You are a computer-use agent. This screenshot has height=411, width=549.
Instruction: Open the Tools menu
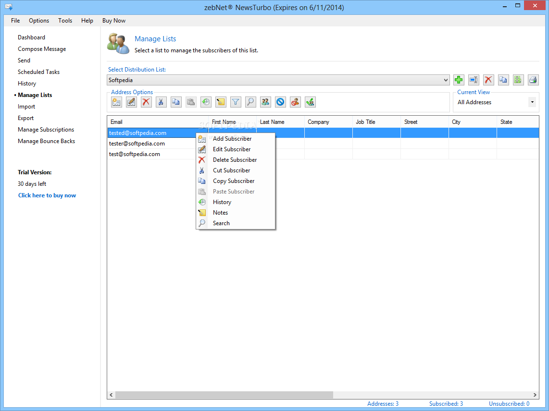[65, 21]
